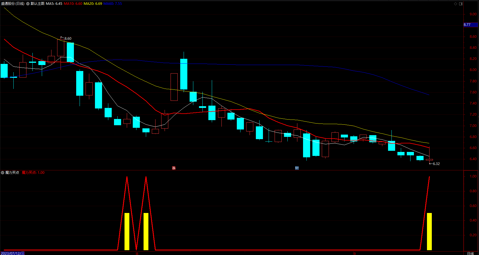Select the MA20: 6.69 label
The height and width of the screenshot is (255, 479).
93,4
